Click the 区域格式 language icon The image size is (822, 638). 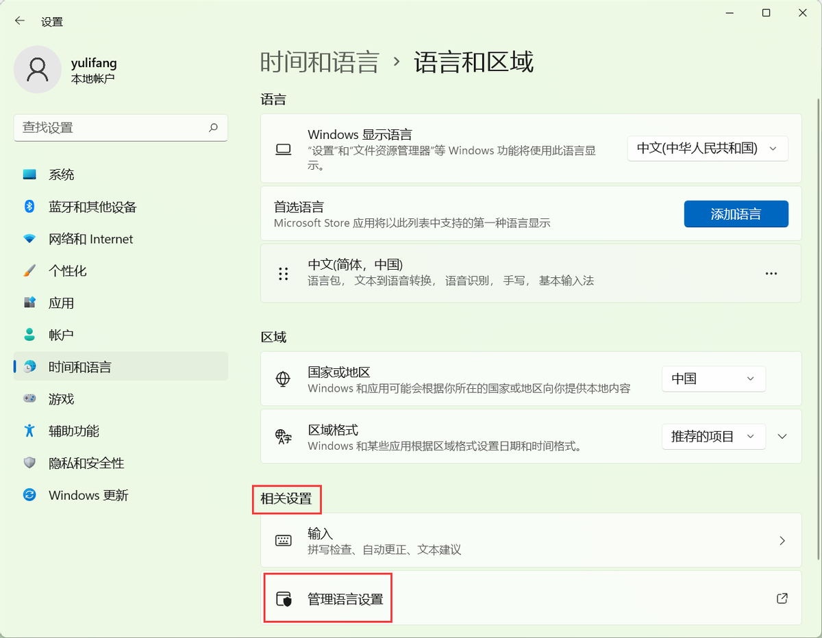[283, 437]
